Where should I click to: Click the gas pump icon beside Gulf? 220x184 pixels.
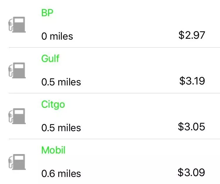[17, 70]
